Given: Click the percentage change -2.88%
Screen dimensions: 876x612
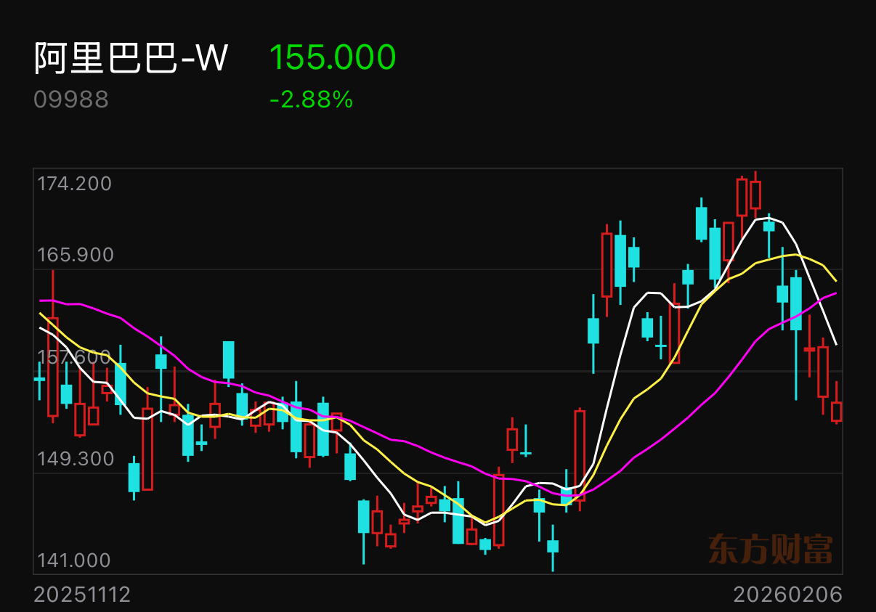Looking at the screenshot, I should [x=311, y=99].
